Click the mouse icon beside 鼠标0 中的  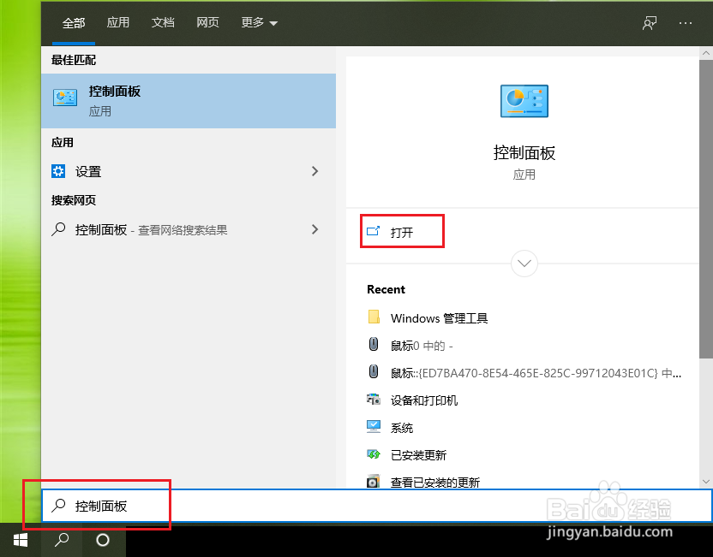pyautogui.click(x=374, y=344)
